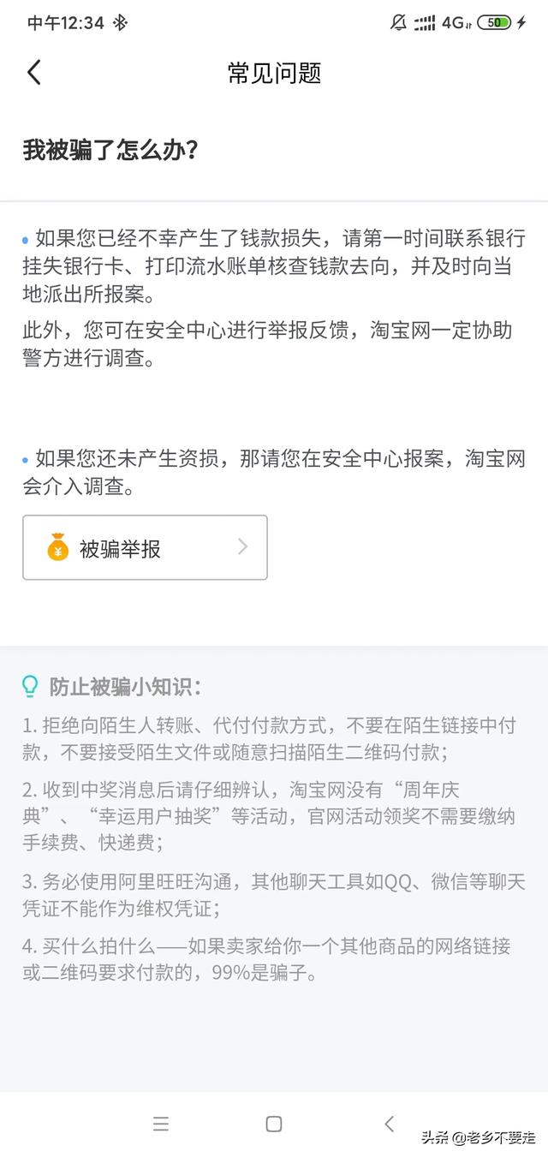
Task: Tap the battery indicator icon
Action: pos(494,23)
